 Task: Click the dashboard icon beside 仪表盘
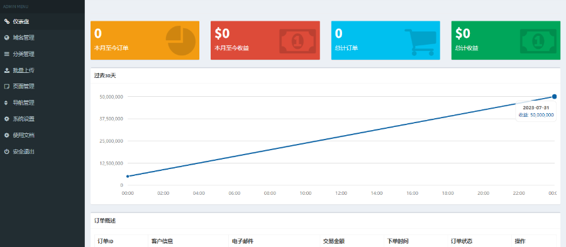click(6, 21)
